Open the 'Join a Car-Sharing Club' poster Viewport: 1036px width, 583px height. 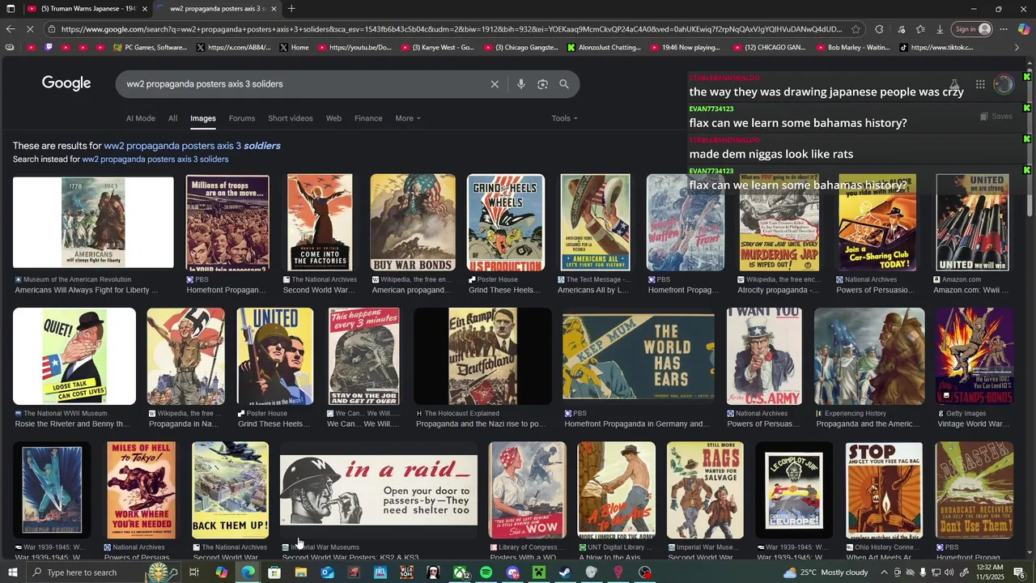[877, 223]
